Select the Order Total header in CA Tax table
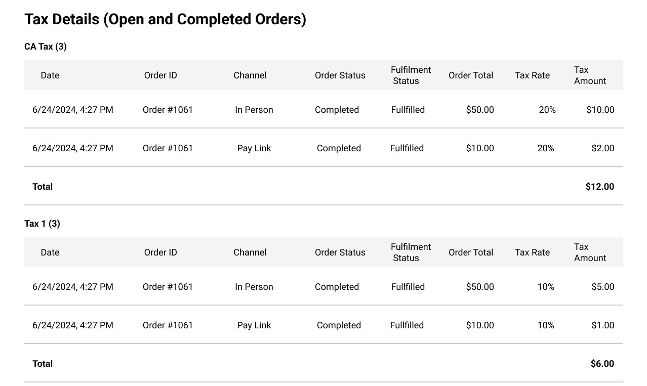 pyautogui.click(x=470, y=75)
